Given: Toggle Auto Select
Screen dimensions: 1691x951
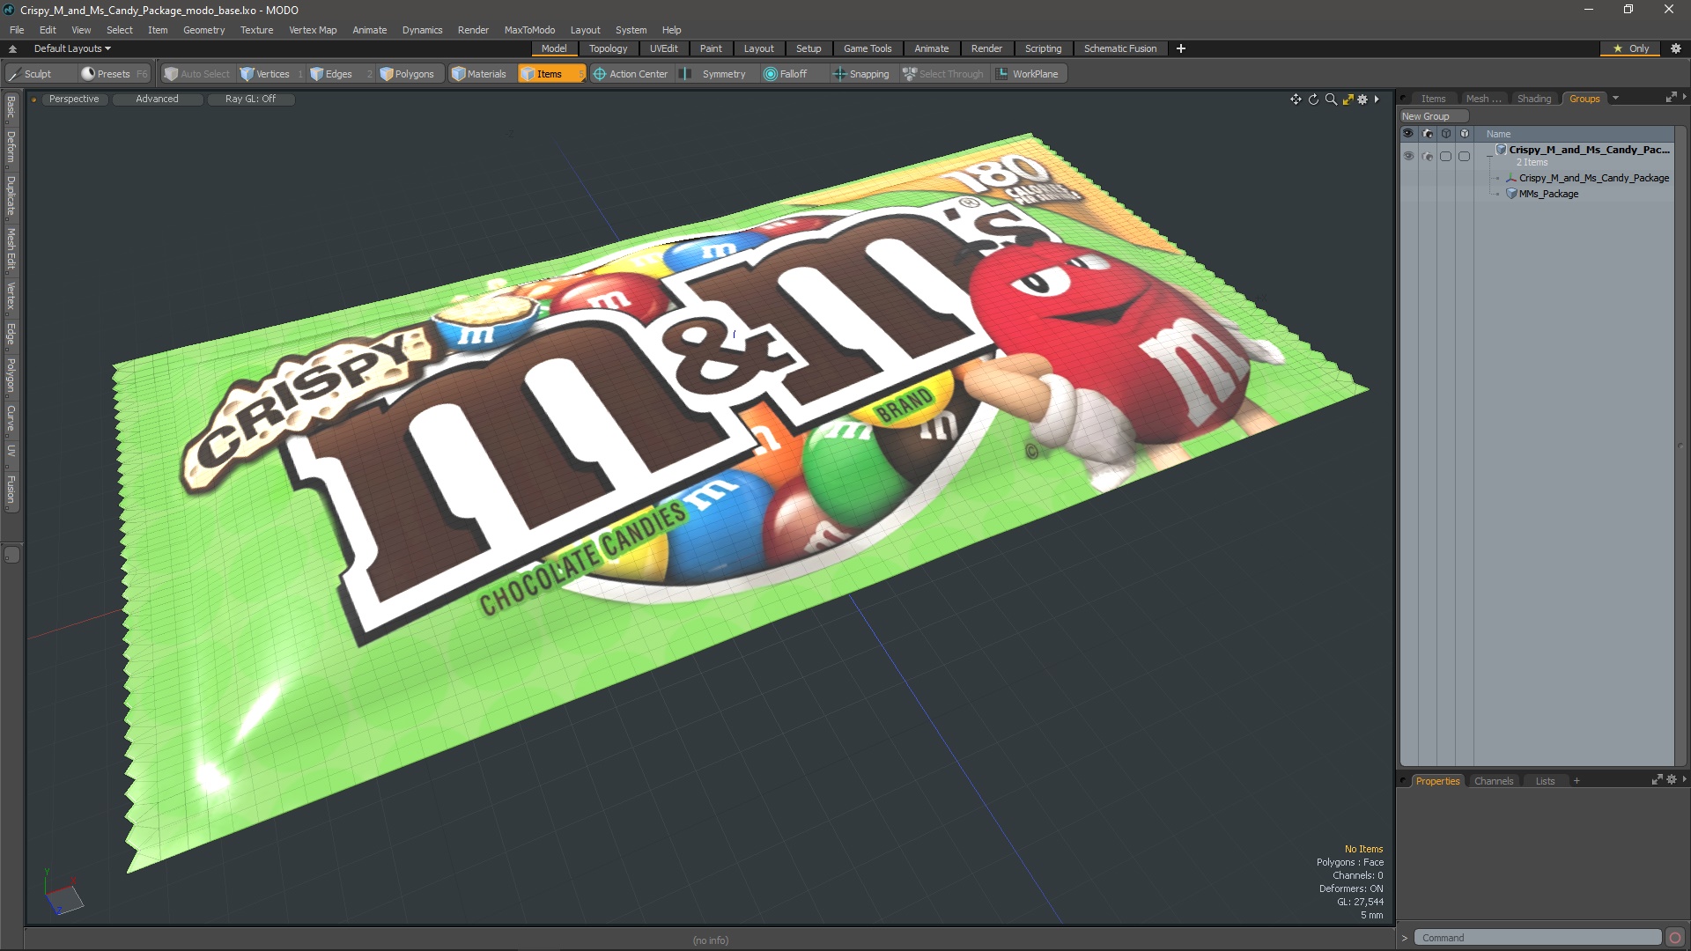Looking at the screenshot, I should point(197,74).
